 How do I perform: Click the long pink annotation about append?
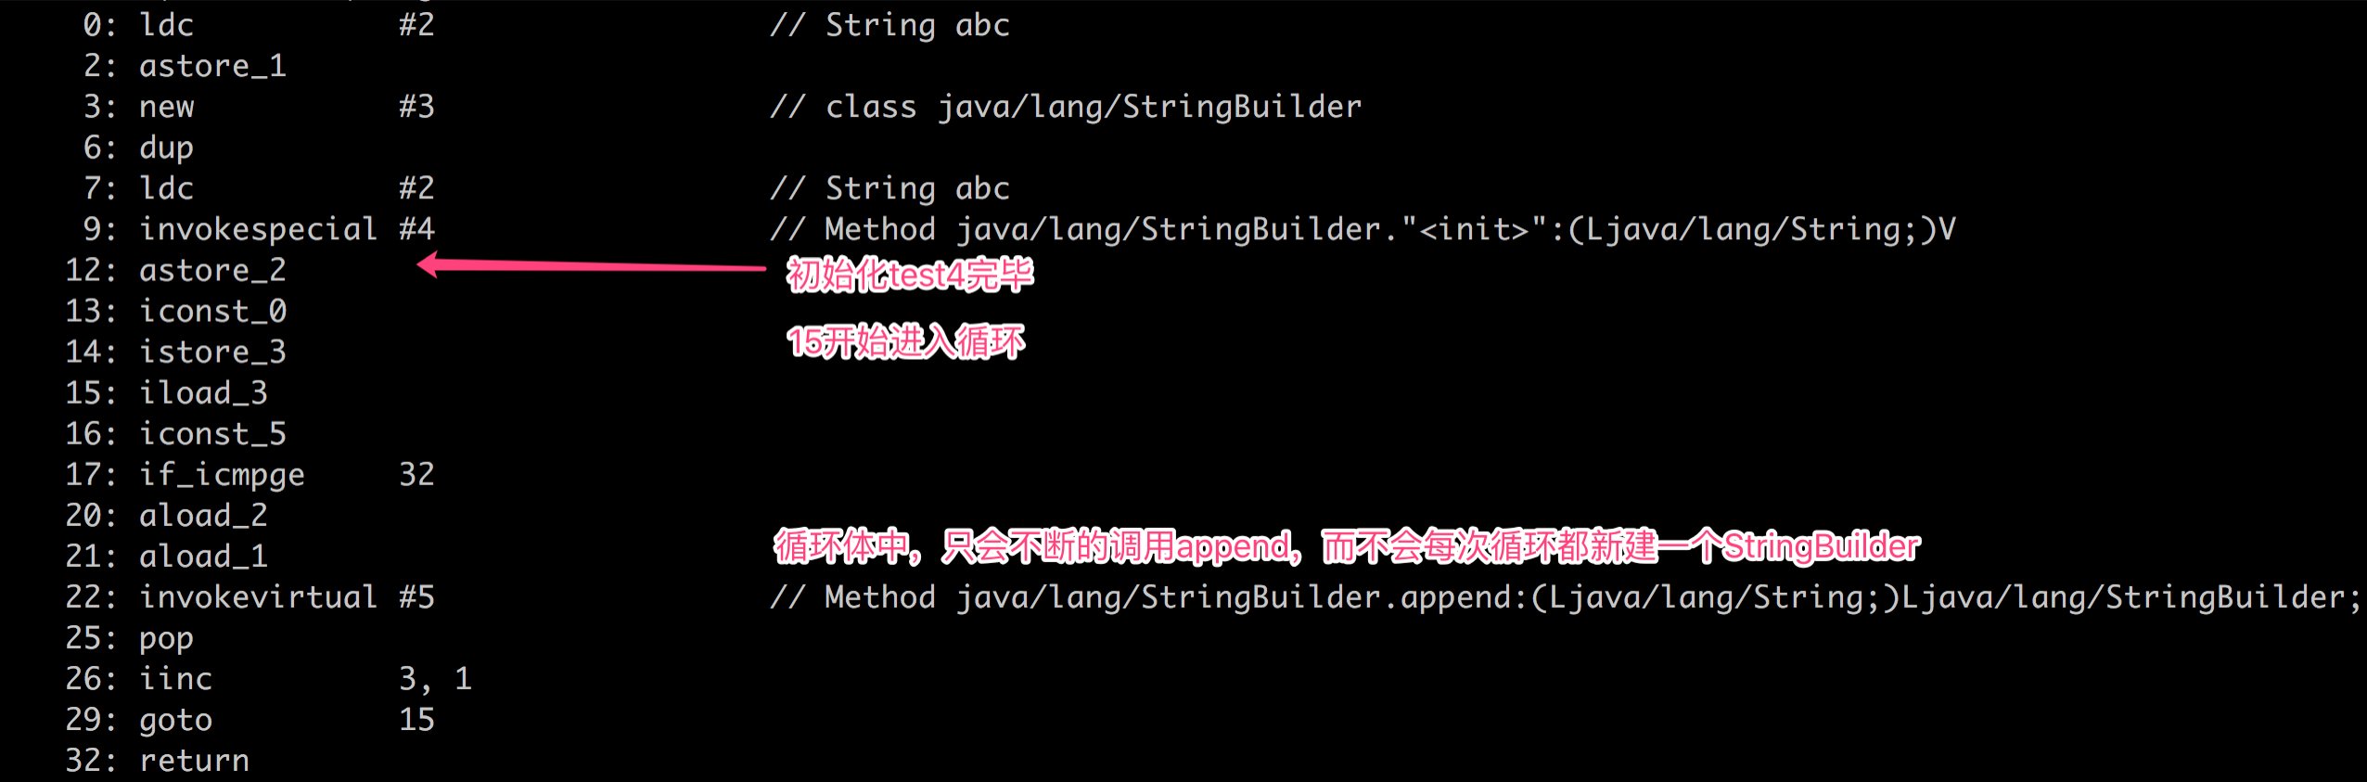pyautogui.click(x=1347, y=546)
